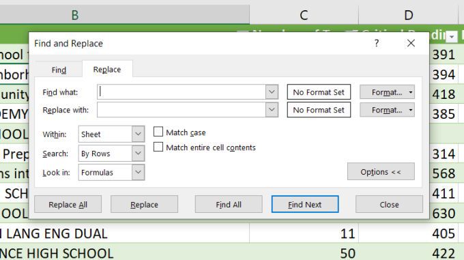Open Format arrow menu for Replace with
This screenshot has height=260, width=464.
(x=411, y=110)
